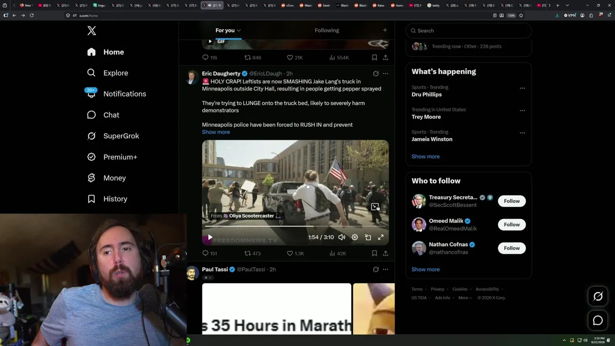Click the Eric Daugherty display name
This screenshot has width=615, height=346.
coord(221,74)
